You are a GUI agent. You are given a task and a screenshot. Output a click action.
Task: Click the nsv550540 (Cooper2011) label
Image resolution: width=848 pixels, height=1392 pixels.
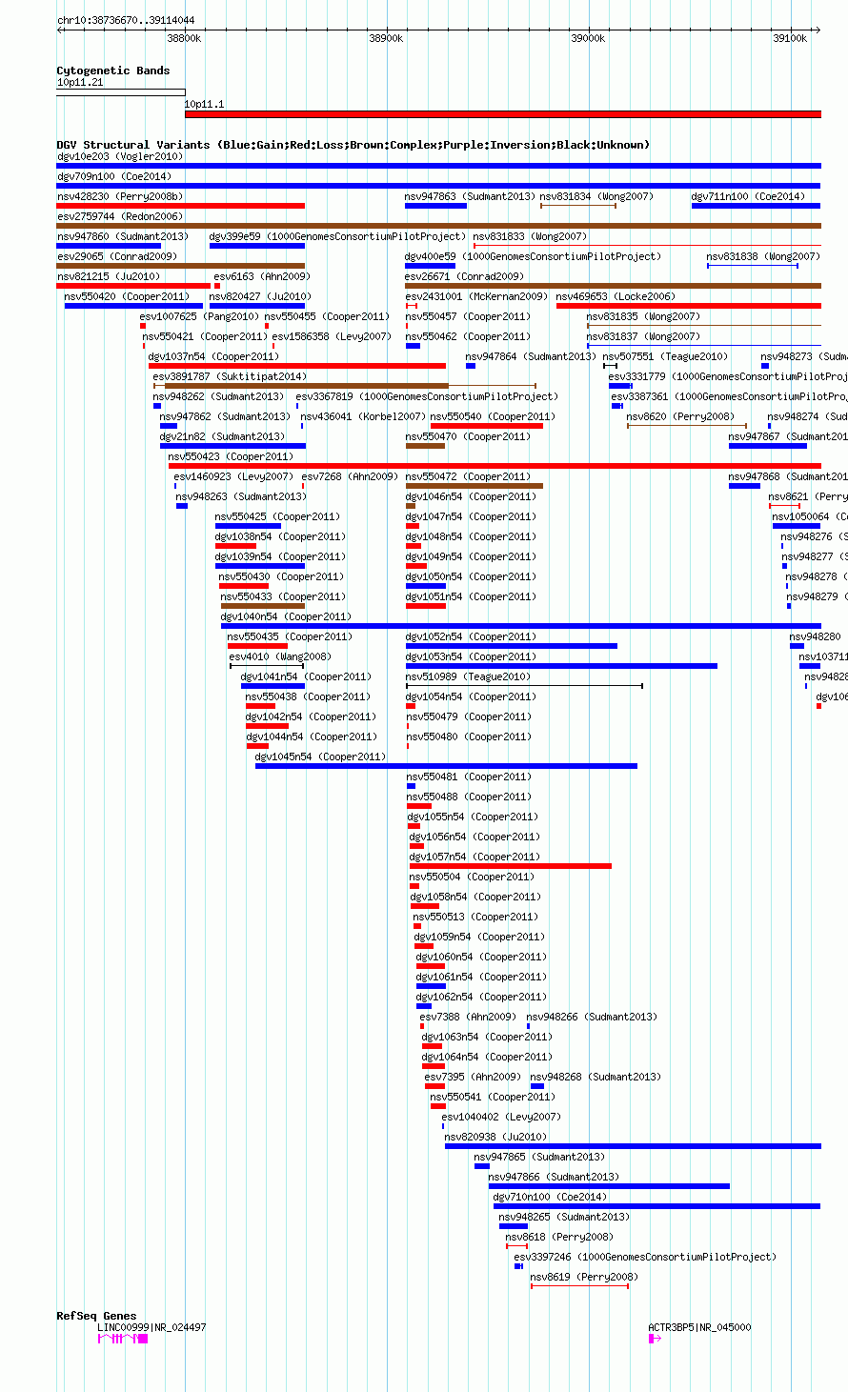click(493, 416)
